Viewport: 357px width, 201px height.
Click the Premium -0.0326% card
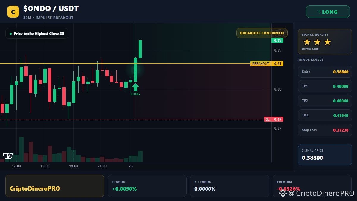[312, 186]
